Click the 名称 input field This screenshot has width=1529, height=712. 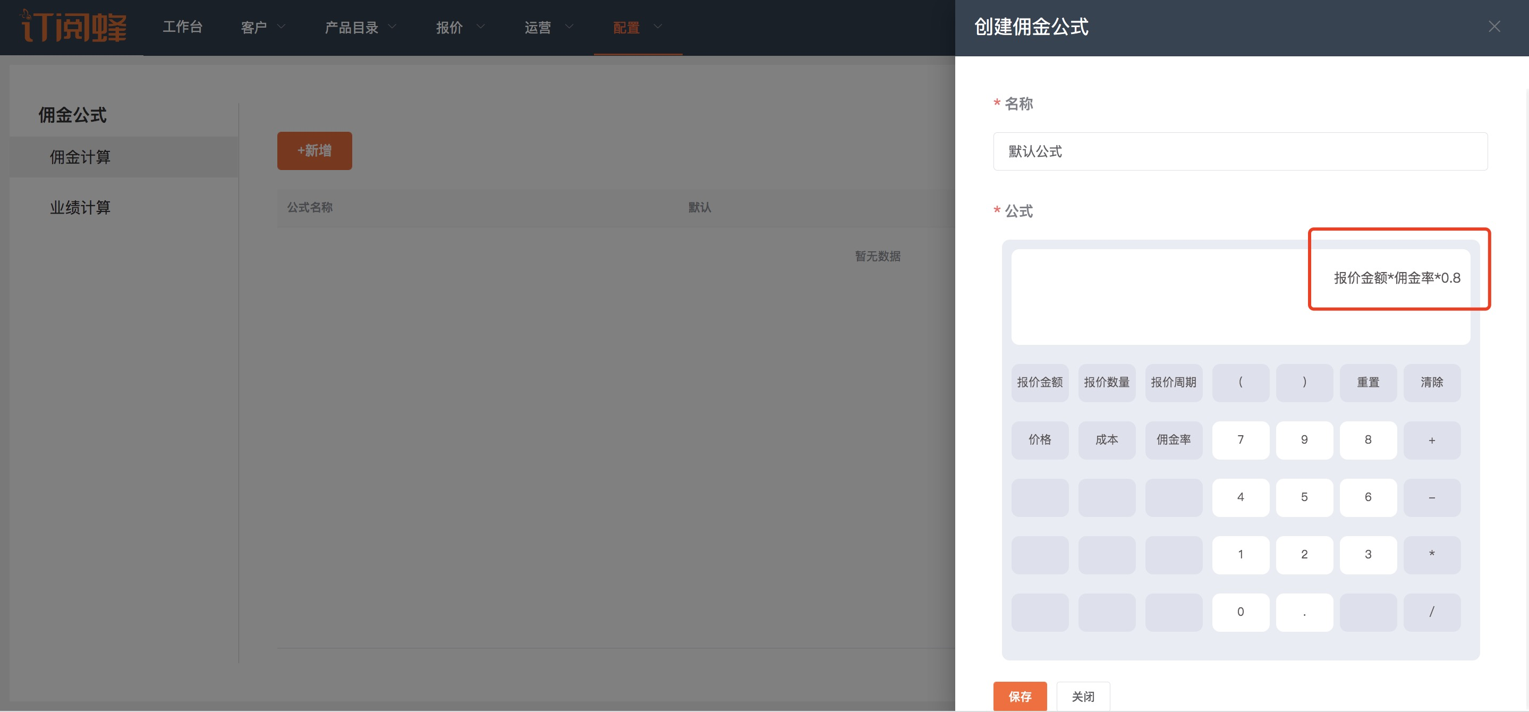coord(1239,151)
